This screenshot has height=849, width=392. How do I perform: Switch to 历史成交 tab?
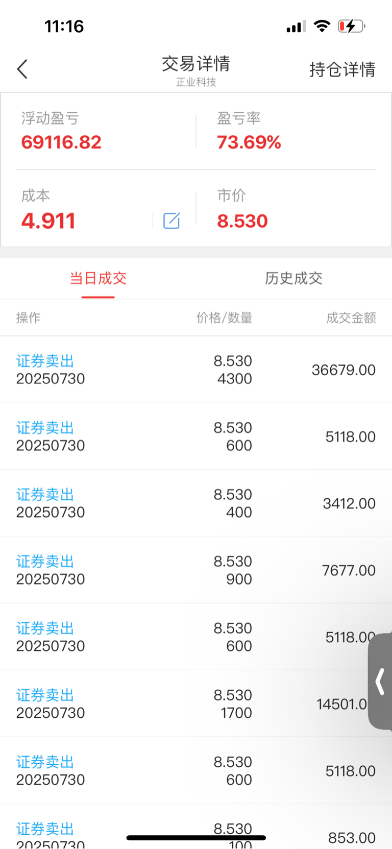[293, 278]
